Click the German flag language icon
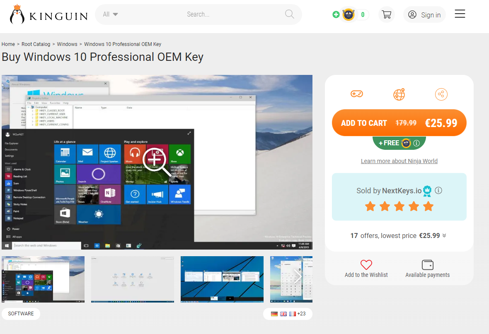The image size is (489, 334). [x=274, y=314]
